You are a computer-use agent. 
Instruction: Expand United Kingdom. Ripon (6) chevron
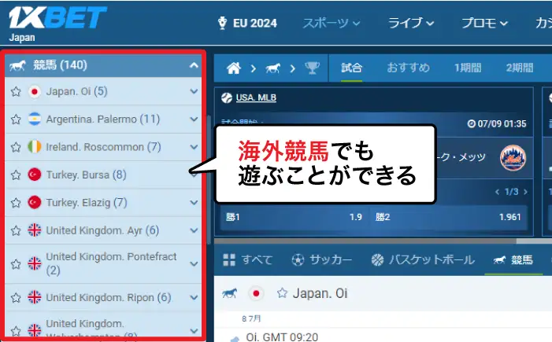[x=194, y=297]
